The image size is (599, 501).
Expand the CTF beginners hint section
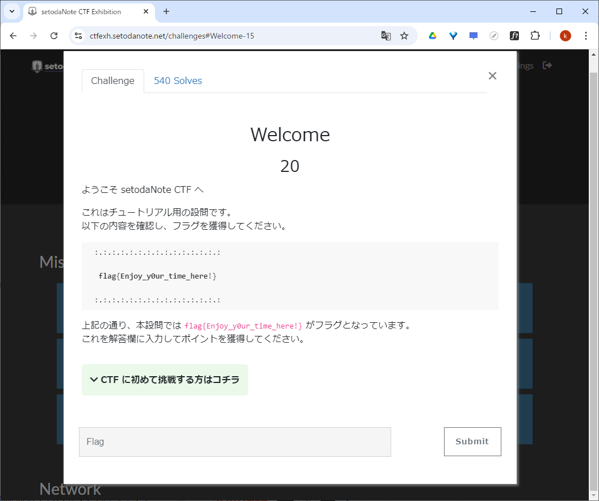(165, 380)
